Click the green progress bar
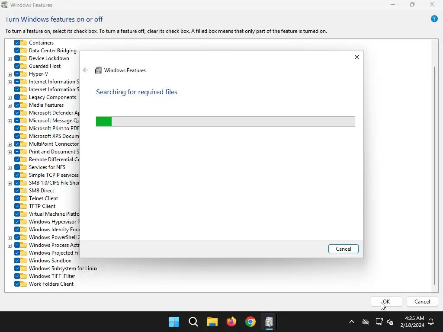Viewport: 443px width, 332px height. [225, 121]
